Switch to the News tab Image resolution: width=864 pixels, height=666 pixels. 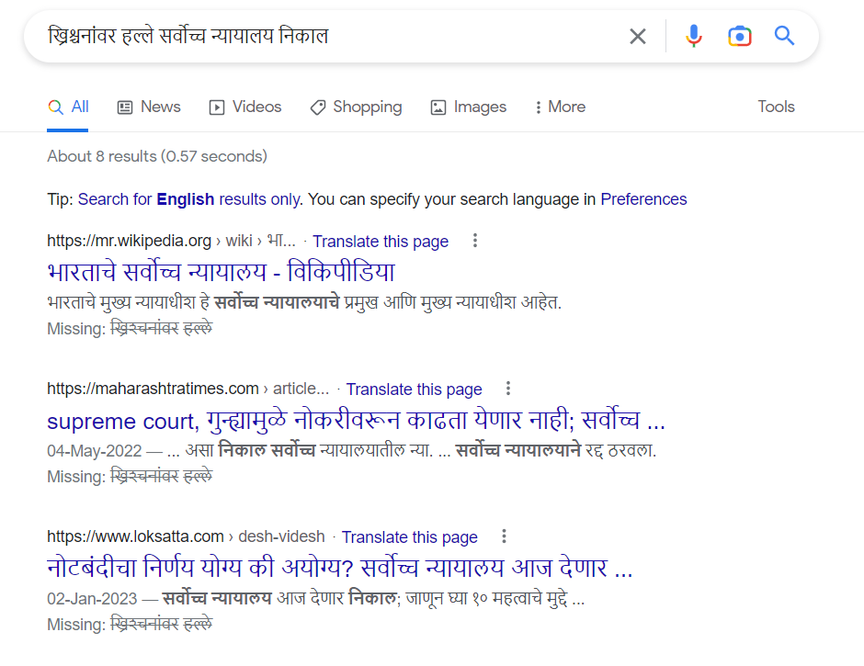160,107
